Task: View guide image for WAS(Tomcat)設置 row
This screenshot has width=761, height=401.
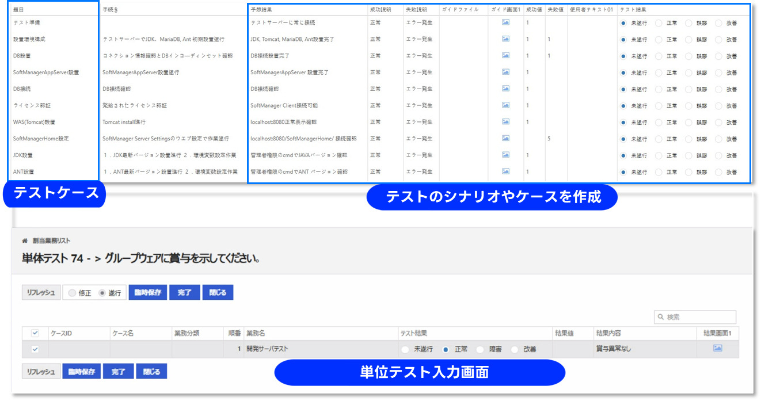Action: click(505, 122)
